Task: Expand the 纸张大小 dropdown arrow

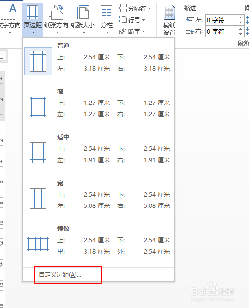Action: (x=84, y=33)
